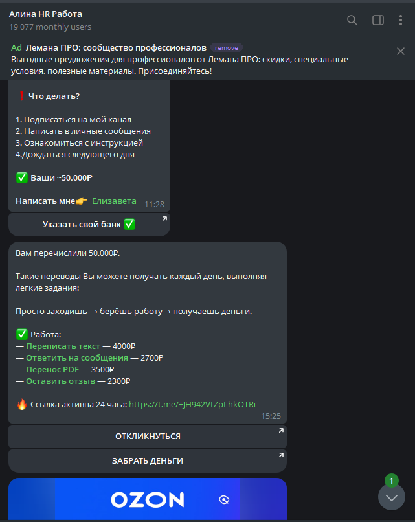Screen dimensions: 415x522
Task: Open the three-dot chat menu
Action: tap(401, 20)
